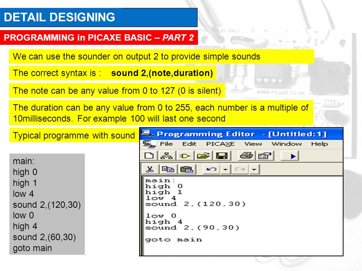The width and height of the screenshot is (362, 271).
Task: Open the File menu
Action: [x=166, y=144]
